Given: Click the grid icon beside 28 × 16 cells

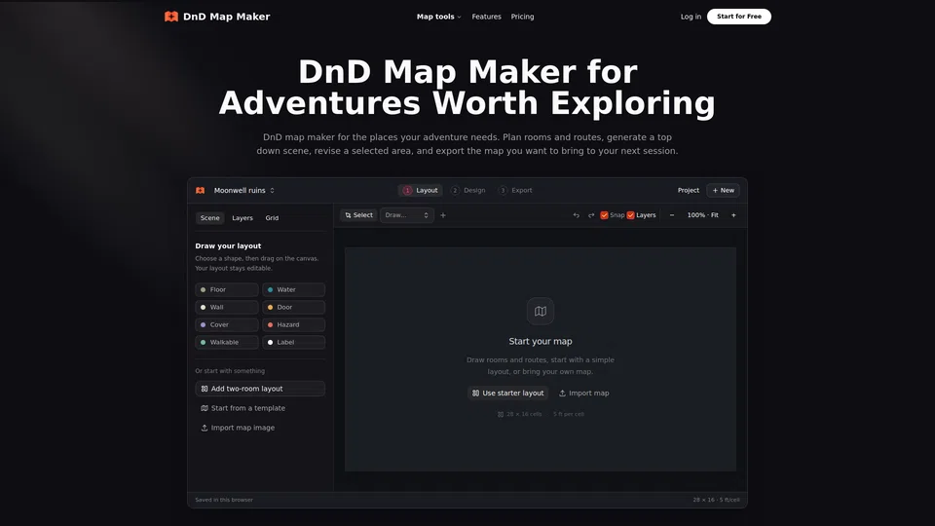Looking at the screenshot, I should coord(501,414).
